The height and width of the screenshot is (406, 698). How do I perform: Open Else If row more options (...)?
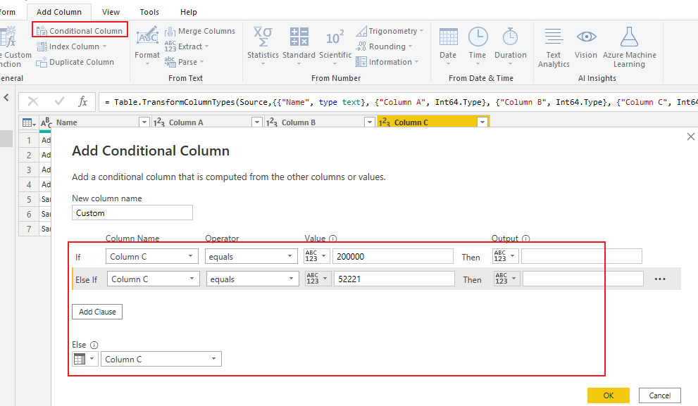660,279
